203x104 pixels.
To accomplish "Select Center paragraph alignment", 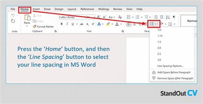I will click(134, 24).
